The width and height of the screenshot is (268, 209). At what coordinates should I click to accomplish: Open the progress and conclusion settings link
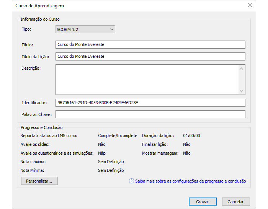(x=190, y=181)
